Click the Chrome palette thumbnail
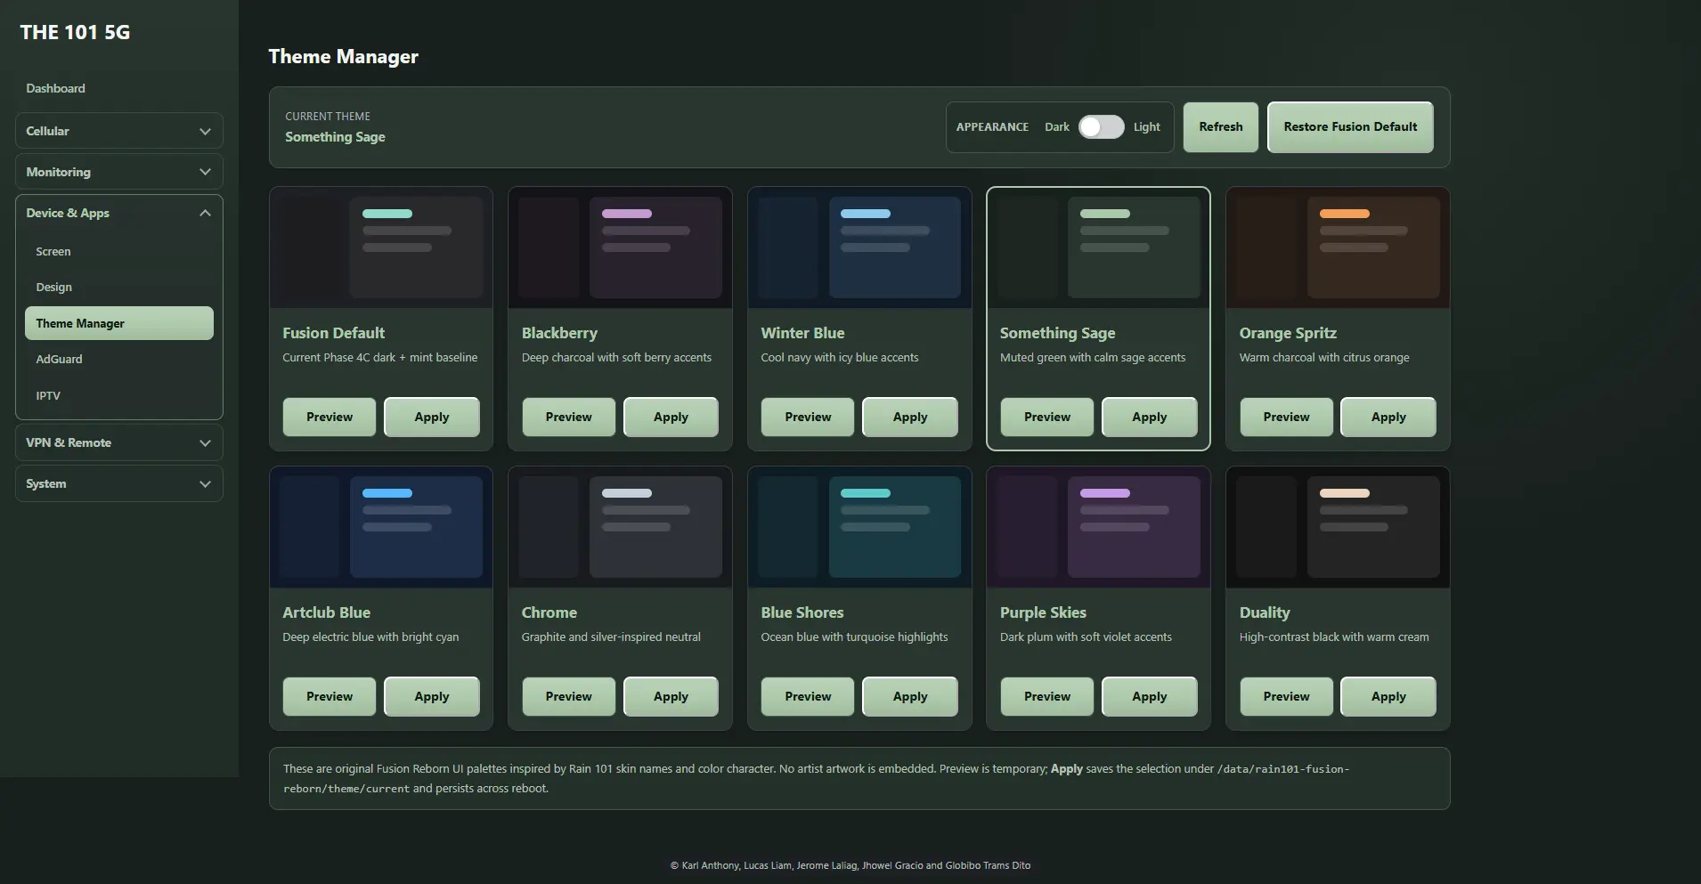This screenshot has height=884, width=1701. pyautogui.click(x=620, y=527)
